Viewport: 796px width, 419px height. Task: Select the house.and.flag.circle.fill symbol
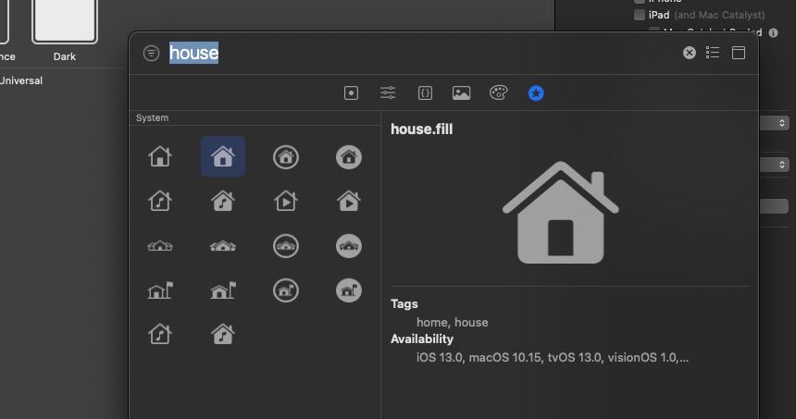click(x=349, y=290)
